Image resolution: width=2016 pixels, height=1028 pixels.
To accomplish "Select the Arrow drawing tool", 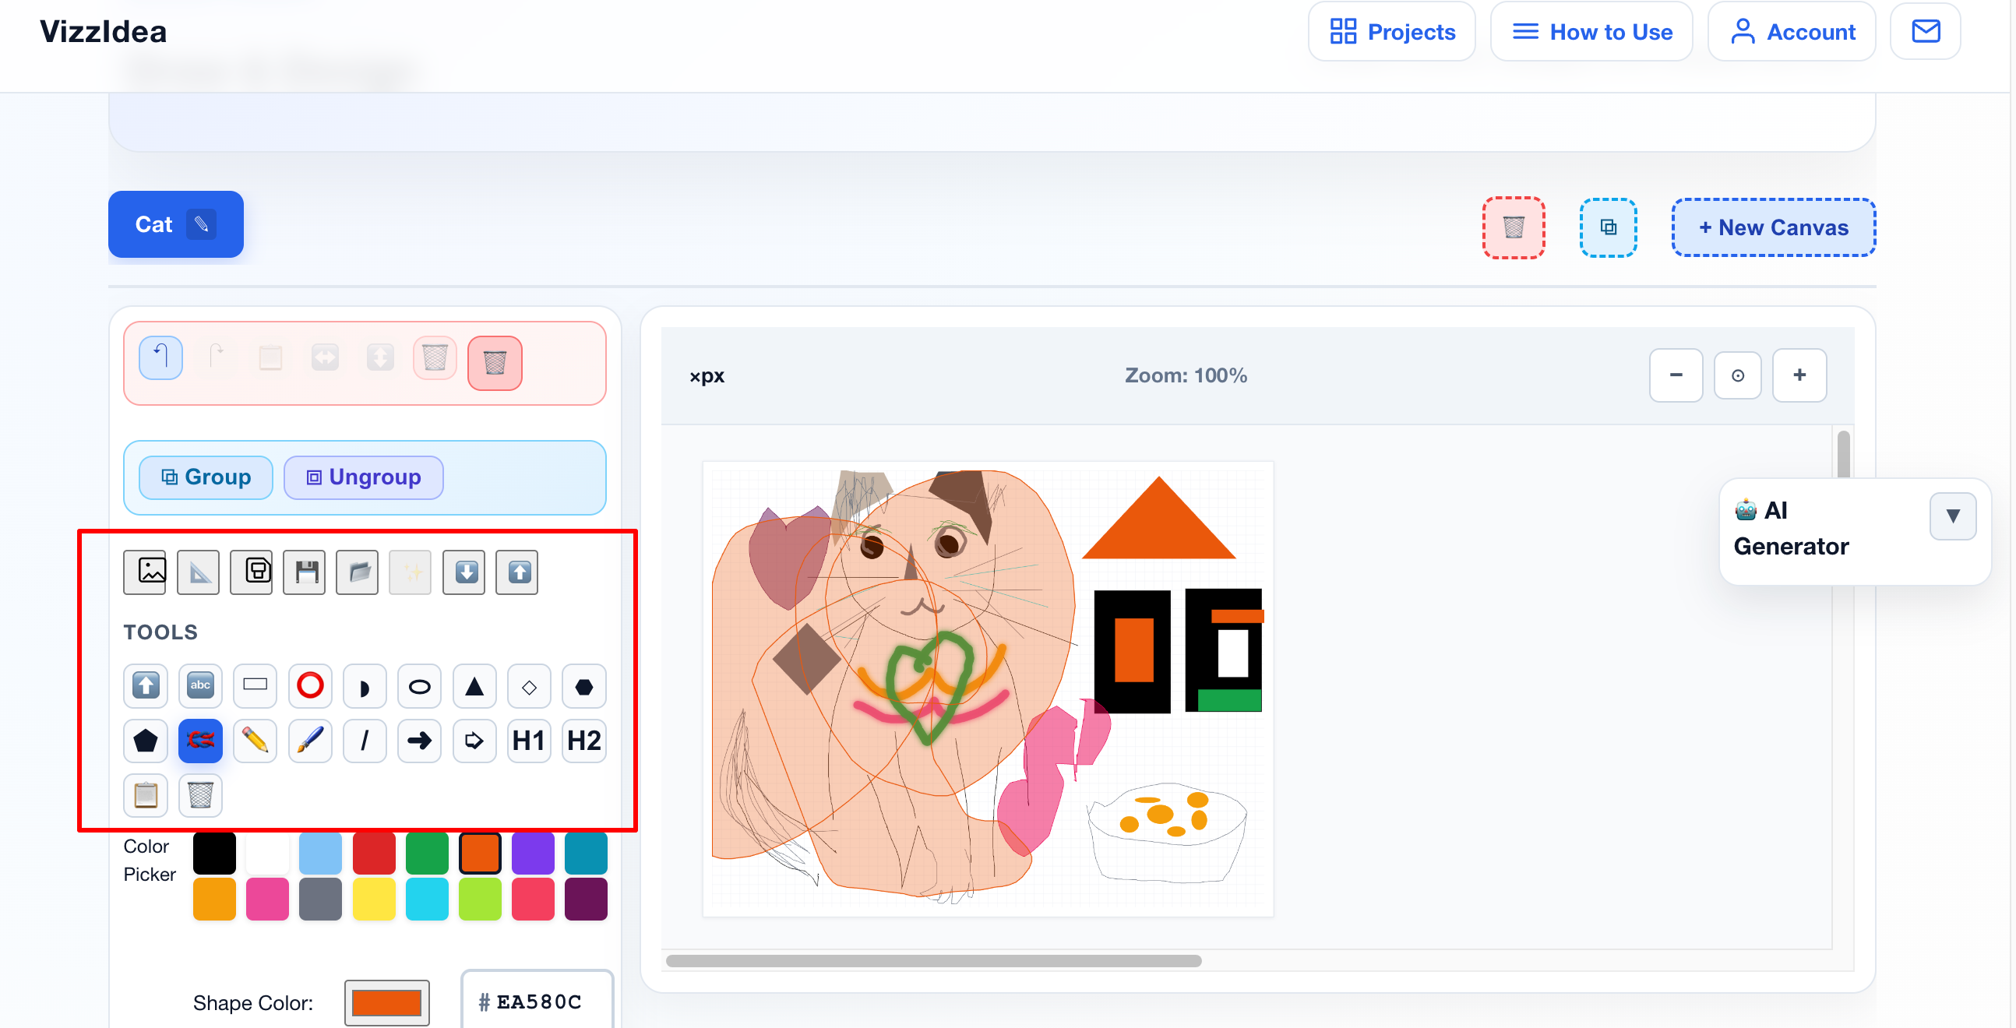I will click(x=418, y=740).
